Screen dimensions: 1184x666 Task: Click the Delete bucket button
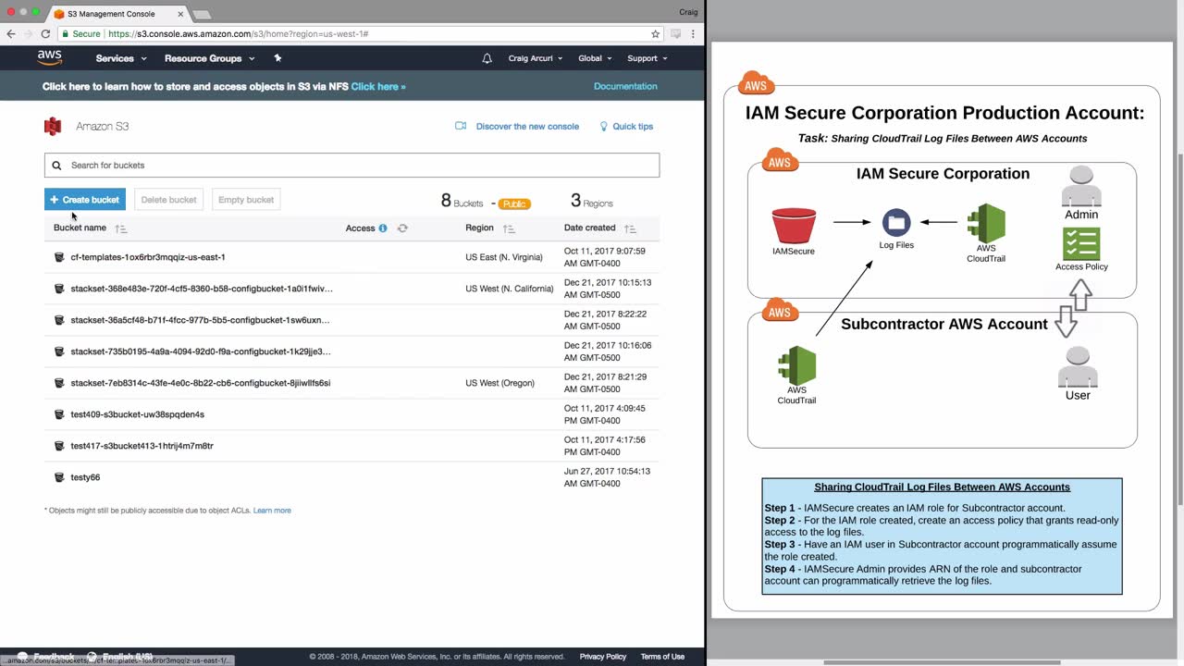click(168, 200)
